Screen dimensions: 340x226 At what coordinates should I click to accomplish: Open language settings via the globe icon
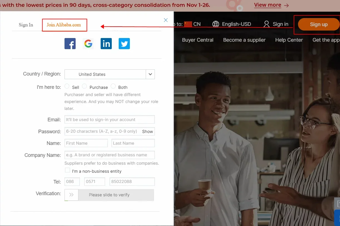point(216,24)
